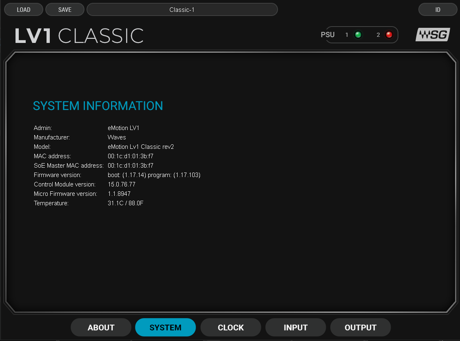Select the Classic-1 preset name field
Image resolution: width=460 pixels, height=341 pixels.
tap(182, 10)
